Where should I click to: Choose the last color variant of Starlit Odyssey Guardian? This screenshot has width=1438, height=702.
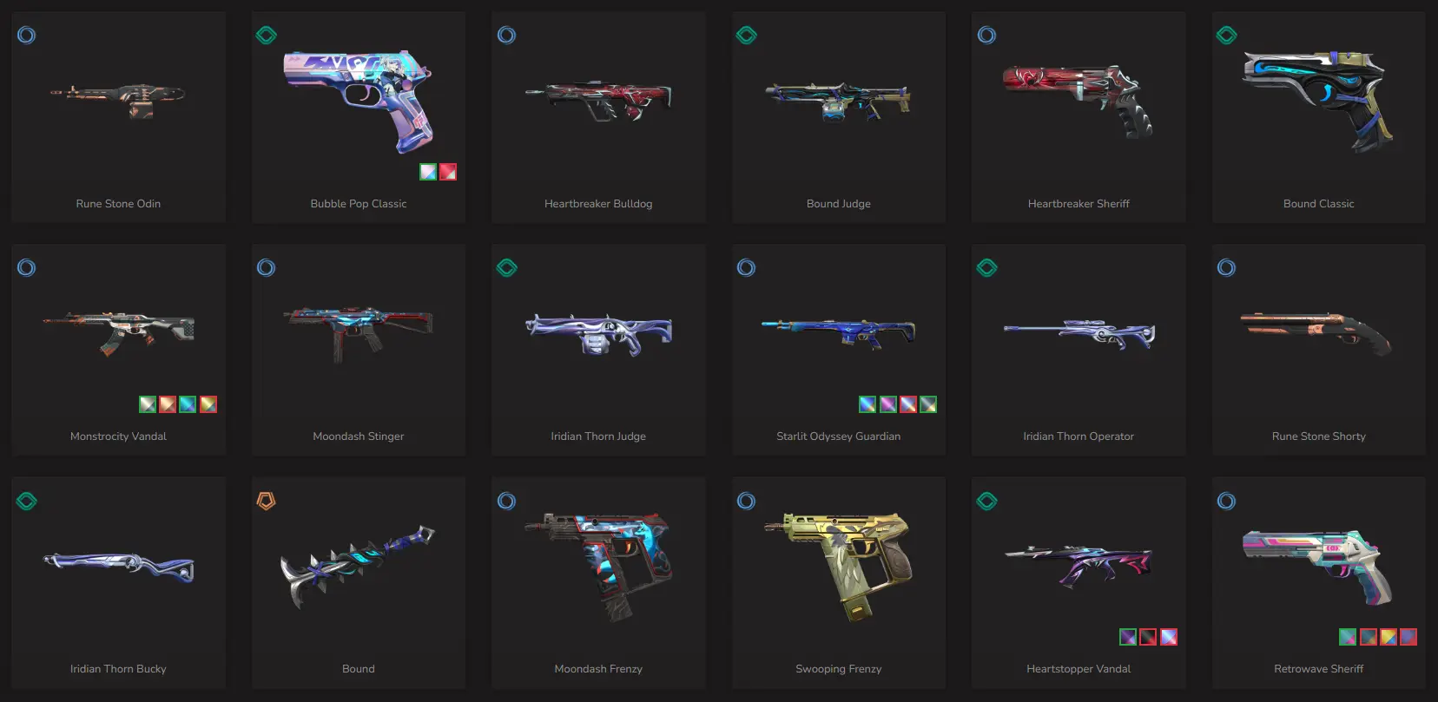coord(928,404)
